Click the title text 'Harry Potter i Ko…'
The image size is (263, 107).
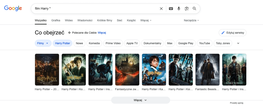tap(74, 89)
